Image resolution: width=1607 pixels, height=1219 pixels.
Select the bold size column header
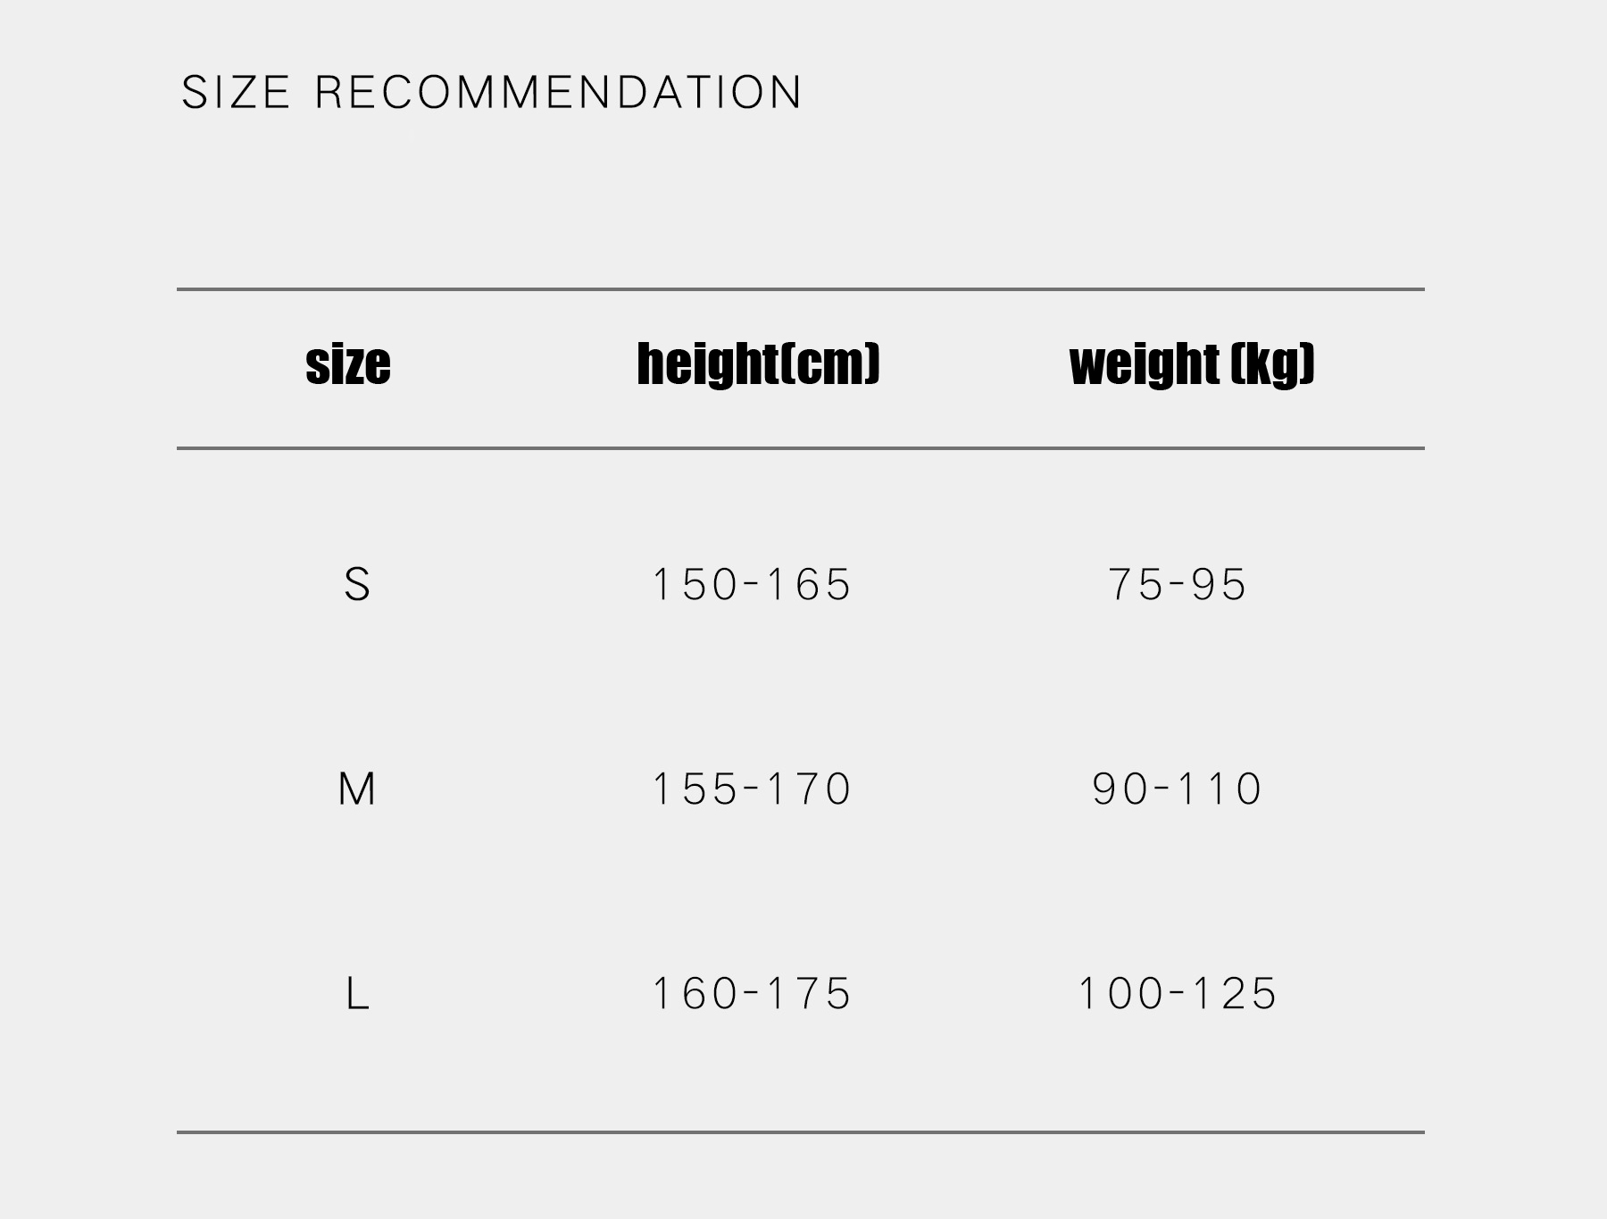(348, 363)
